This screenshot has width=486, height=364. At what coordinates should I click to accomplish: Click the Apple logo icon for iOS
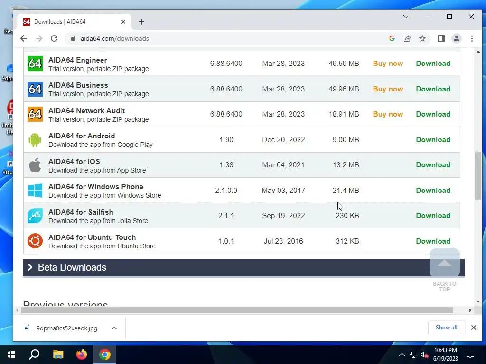click(x=35, y=165)
